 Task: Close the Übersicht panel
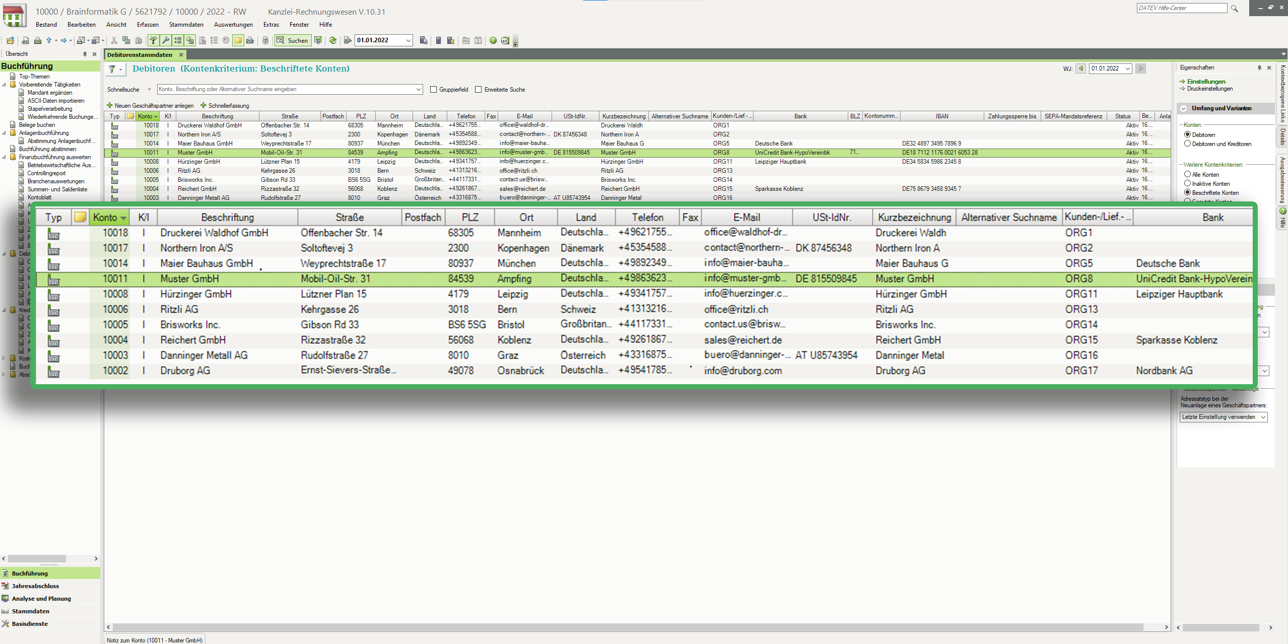point(94,54)
